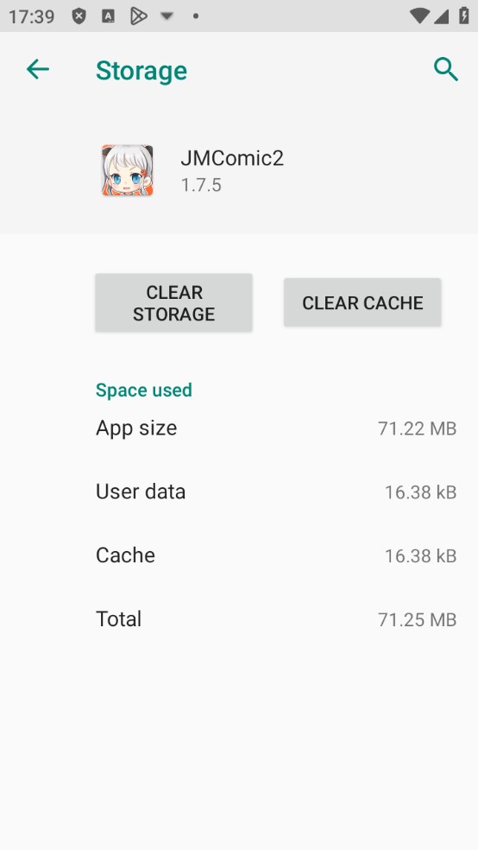Clear cache for JMComic2
Screen dimensions: 478x850
click(362, 302)
